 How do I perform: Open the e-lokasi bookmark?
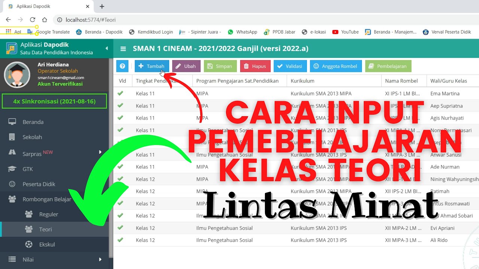pyautogui.click(x=314, y=32)
